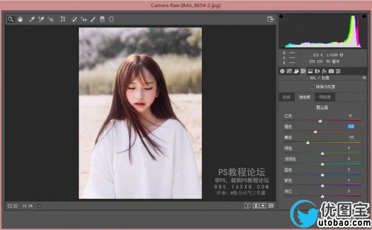Toggle full screen mode icon

click(270, 19)
